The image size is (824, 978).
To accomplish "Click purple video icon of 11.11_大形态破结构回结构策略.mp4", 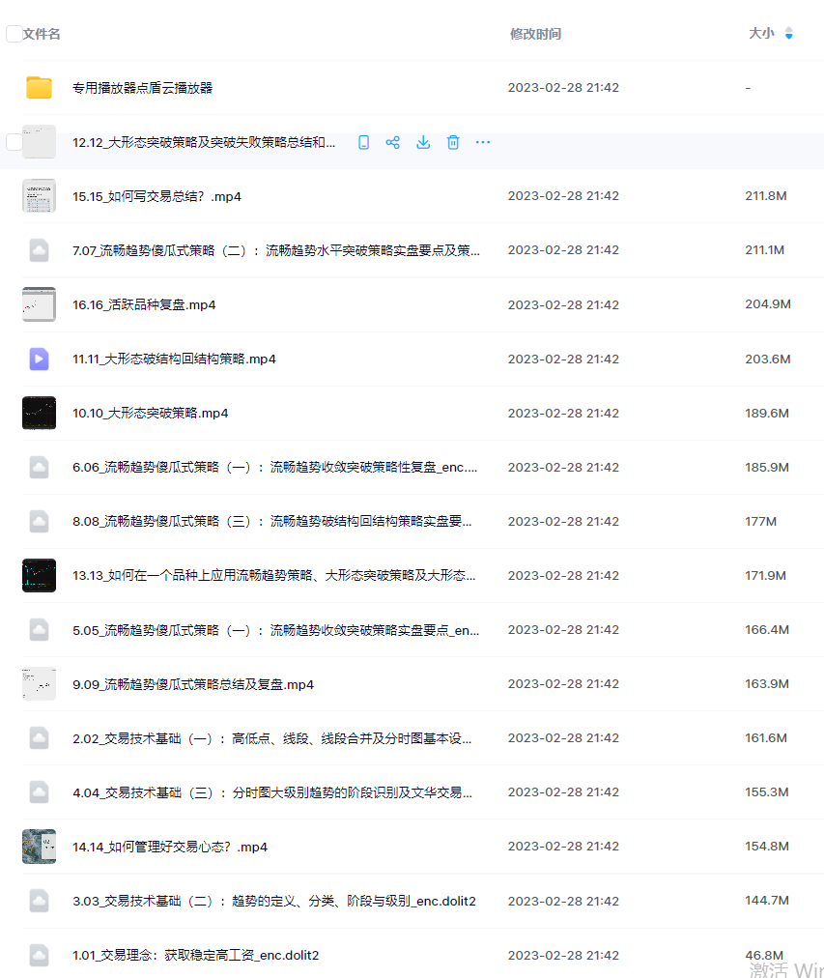I will click(39, 359).
